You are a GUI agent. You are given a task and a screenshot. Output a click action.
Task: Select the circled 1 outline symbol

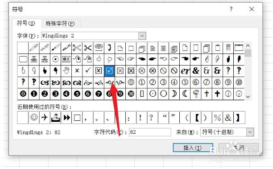[142, 82]
